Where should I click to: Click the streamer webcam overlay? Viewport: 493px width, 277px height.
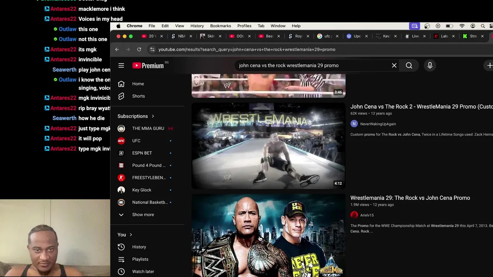coord(55,238)
